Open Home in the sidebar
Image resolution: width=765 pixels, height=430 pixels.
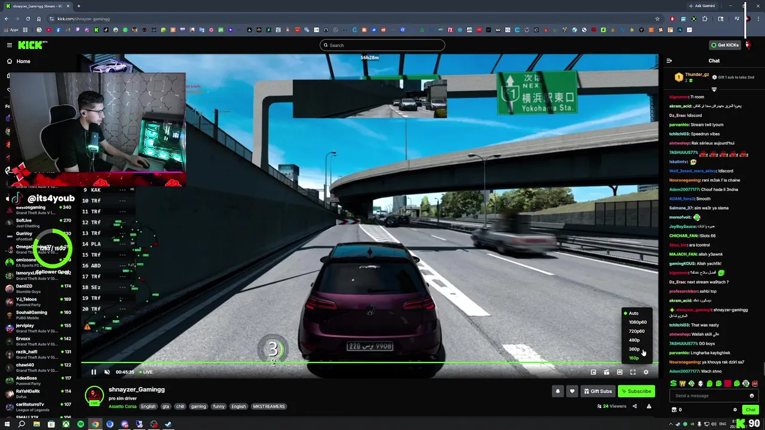pos(23,61)
